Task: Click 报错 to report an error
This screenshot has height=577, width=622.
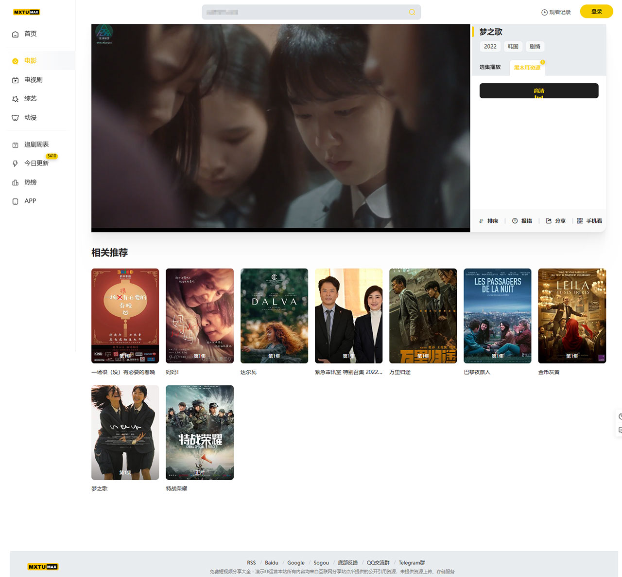Action: point(522,221)
